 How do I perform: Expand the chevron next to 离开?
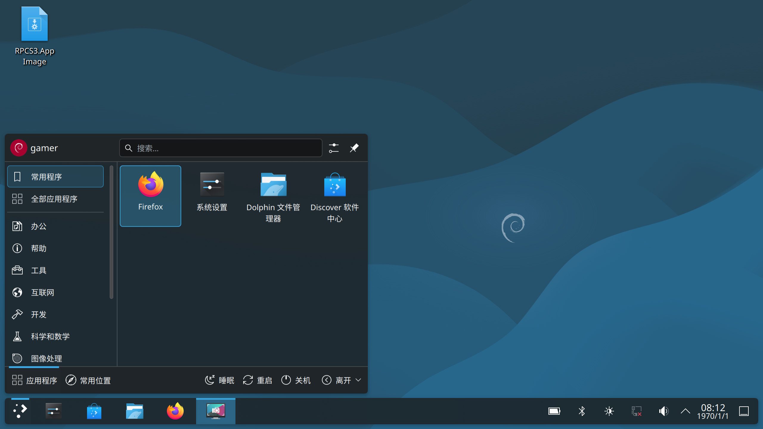click(358, 380)
